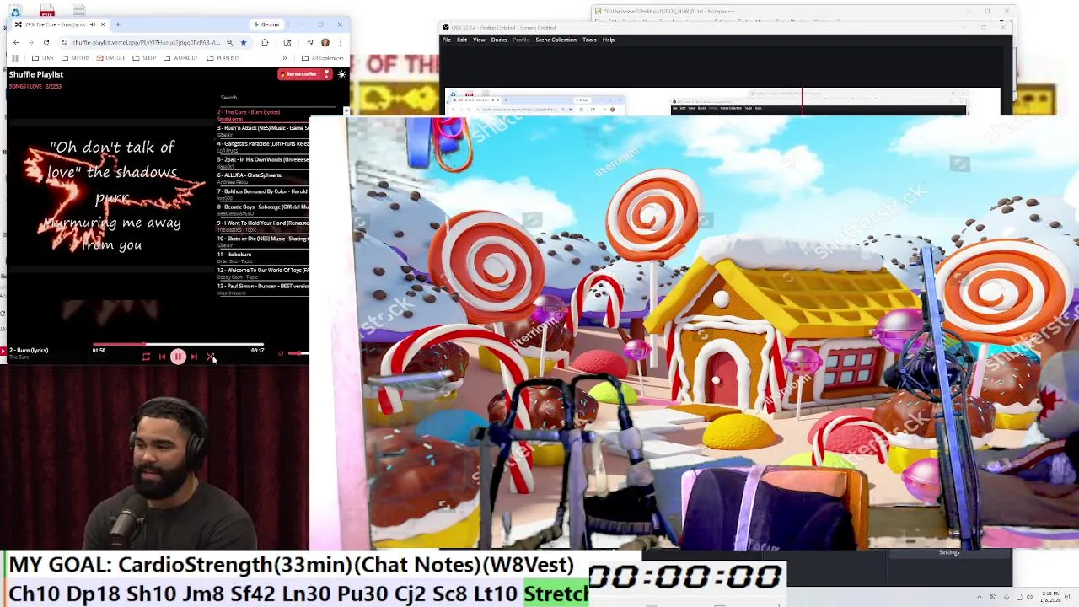Open the Edit menu in OBS
Screen dimensions: 1079x607
tap(462, 40)
